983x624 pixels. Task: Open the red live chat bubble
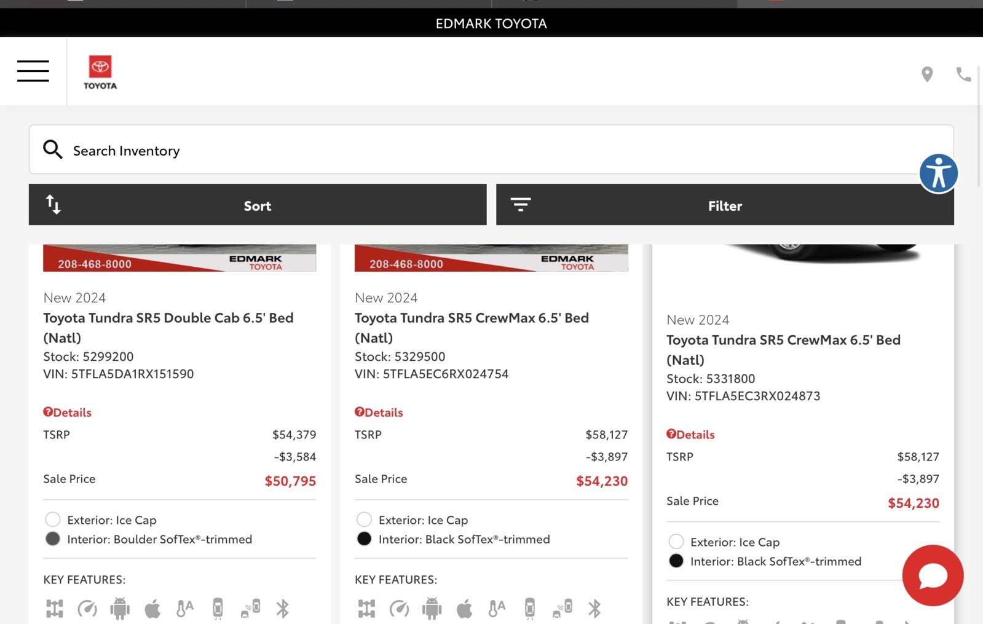(x=933, y=575)
